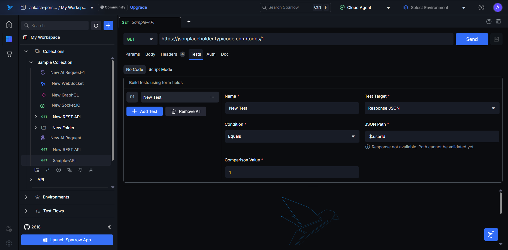Click the Comparison Value input field
508x250 pixels.
point(292,172)
